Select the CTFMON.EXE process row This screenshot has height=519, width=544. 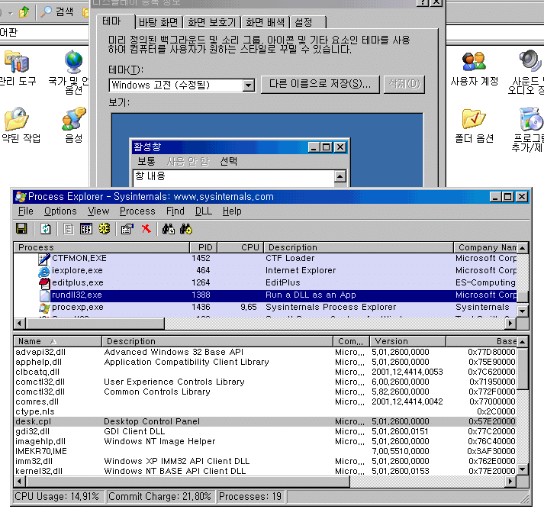click(x=265, y=259)
